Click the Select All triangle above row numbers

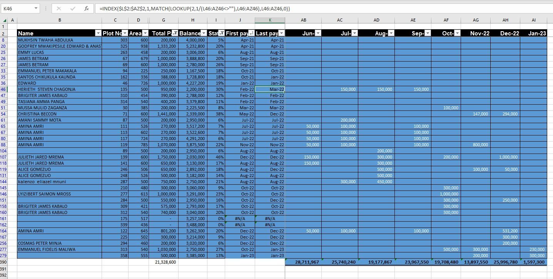click(5, 20)
